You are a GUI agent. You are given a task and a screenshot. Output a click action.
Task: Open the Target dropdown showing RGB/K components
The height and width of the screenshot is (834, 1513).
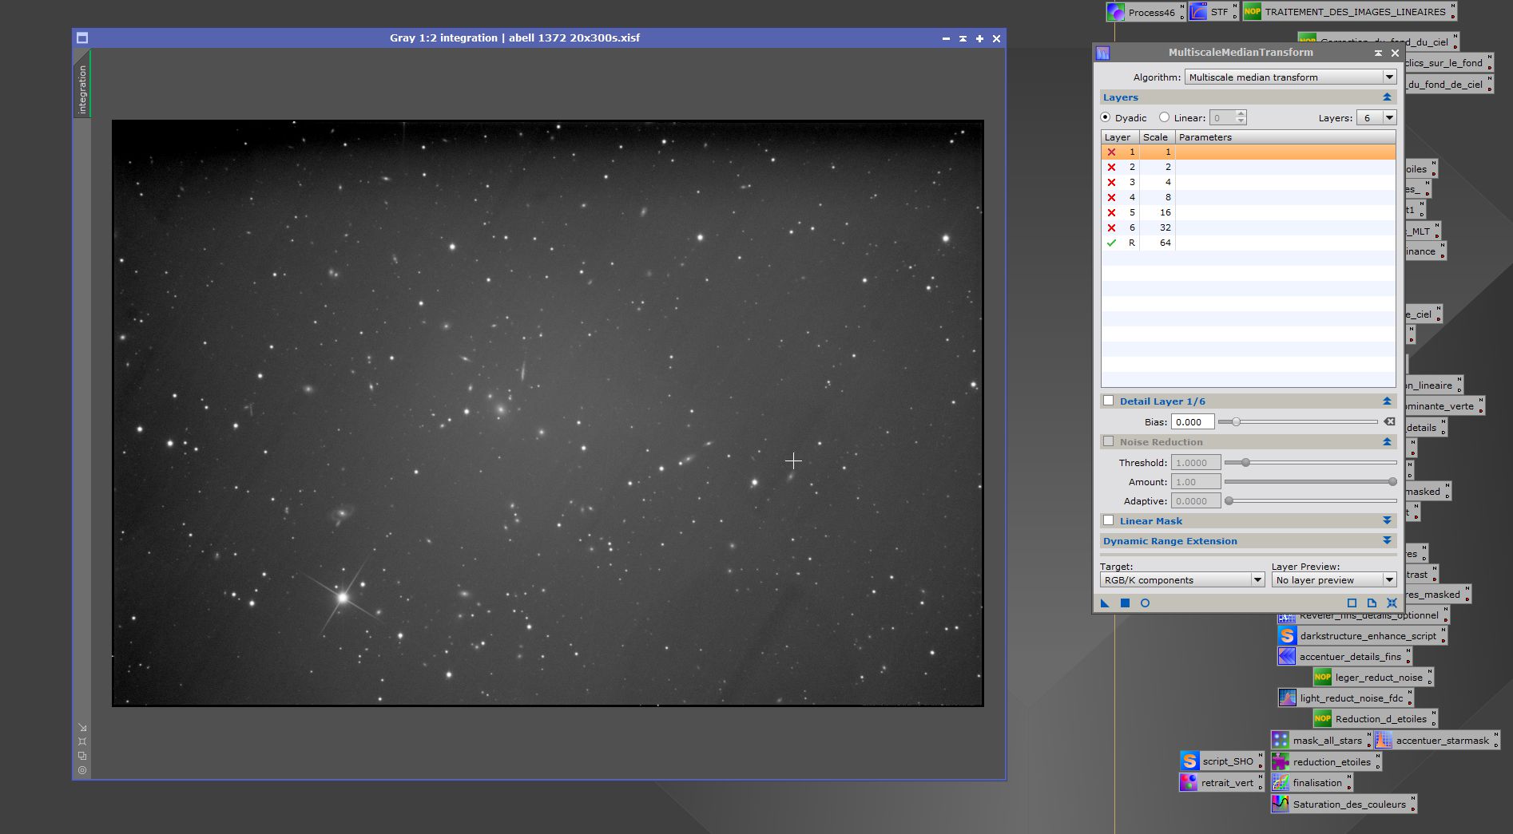coord(1182,580)
